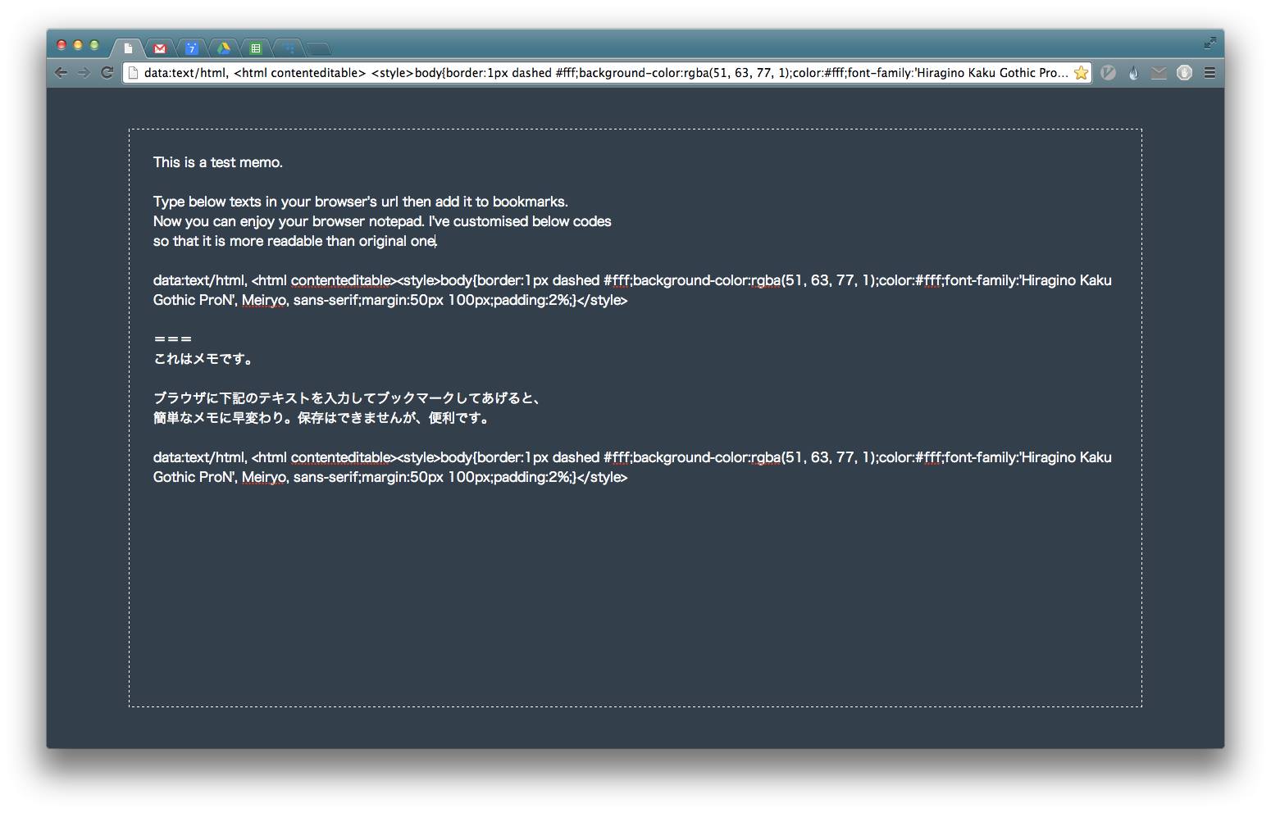Click the page icon in the address bar
Screen dimensions: 1271x813
[x=133, y=73]
